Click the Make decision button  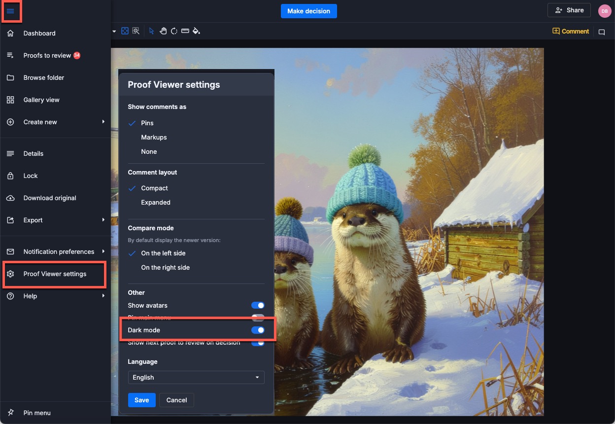(308, 11)
